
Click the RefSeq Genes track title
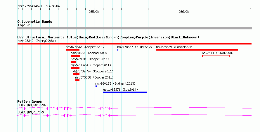[x=30, y=101]
